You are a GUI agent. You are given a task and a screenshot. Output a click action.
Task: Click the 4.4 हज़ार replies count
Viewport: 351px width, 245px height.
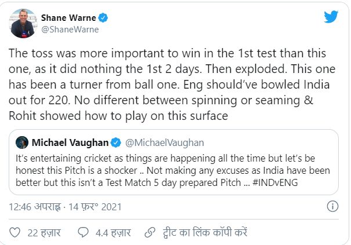coord(113,232)
